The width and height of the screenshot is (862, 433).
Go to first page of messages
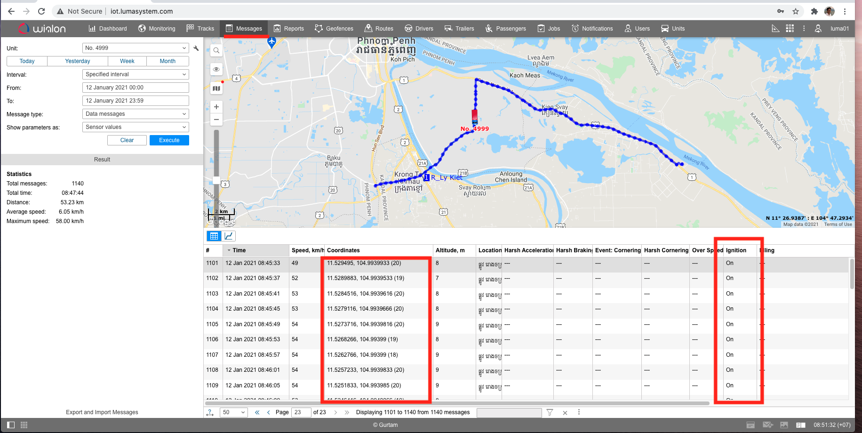[x=257, y=412]
